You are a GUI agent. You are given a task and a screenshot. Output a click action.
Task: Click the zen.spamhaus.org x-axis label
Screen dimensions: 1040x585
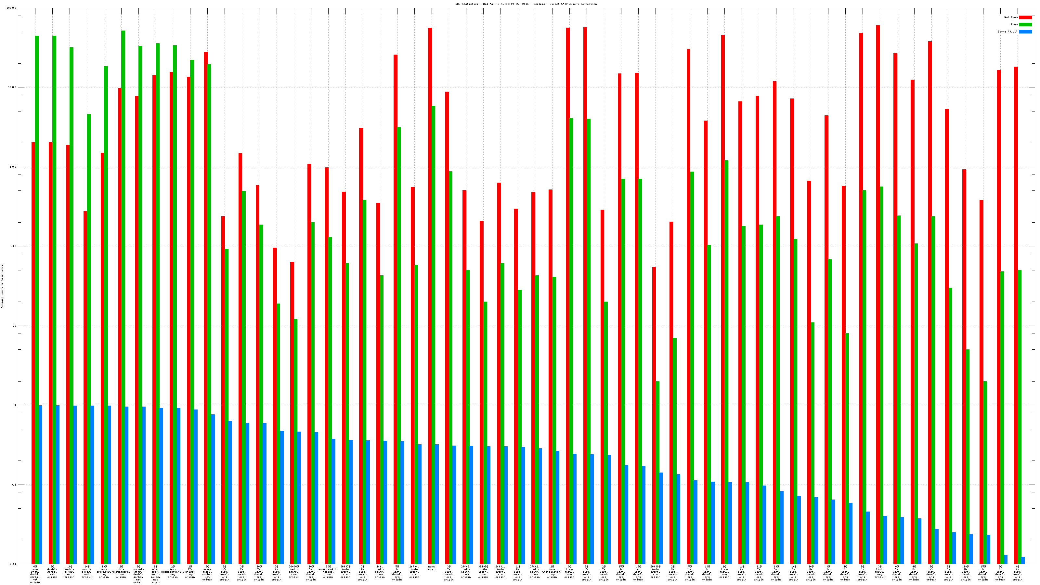(x=104, y=572)
